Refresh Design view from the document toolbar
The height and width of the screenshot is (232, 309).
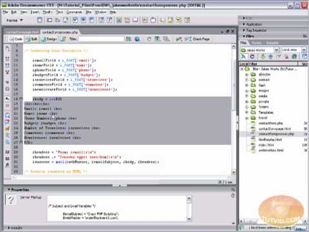tap(149, 39)
